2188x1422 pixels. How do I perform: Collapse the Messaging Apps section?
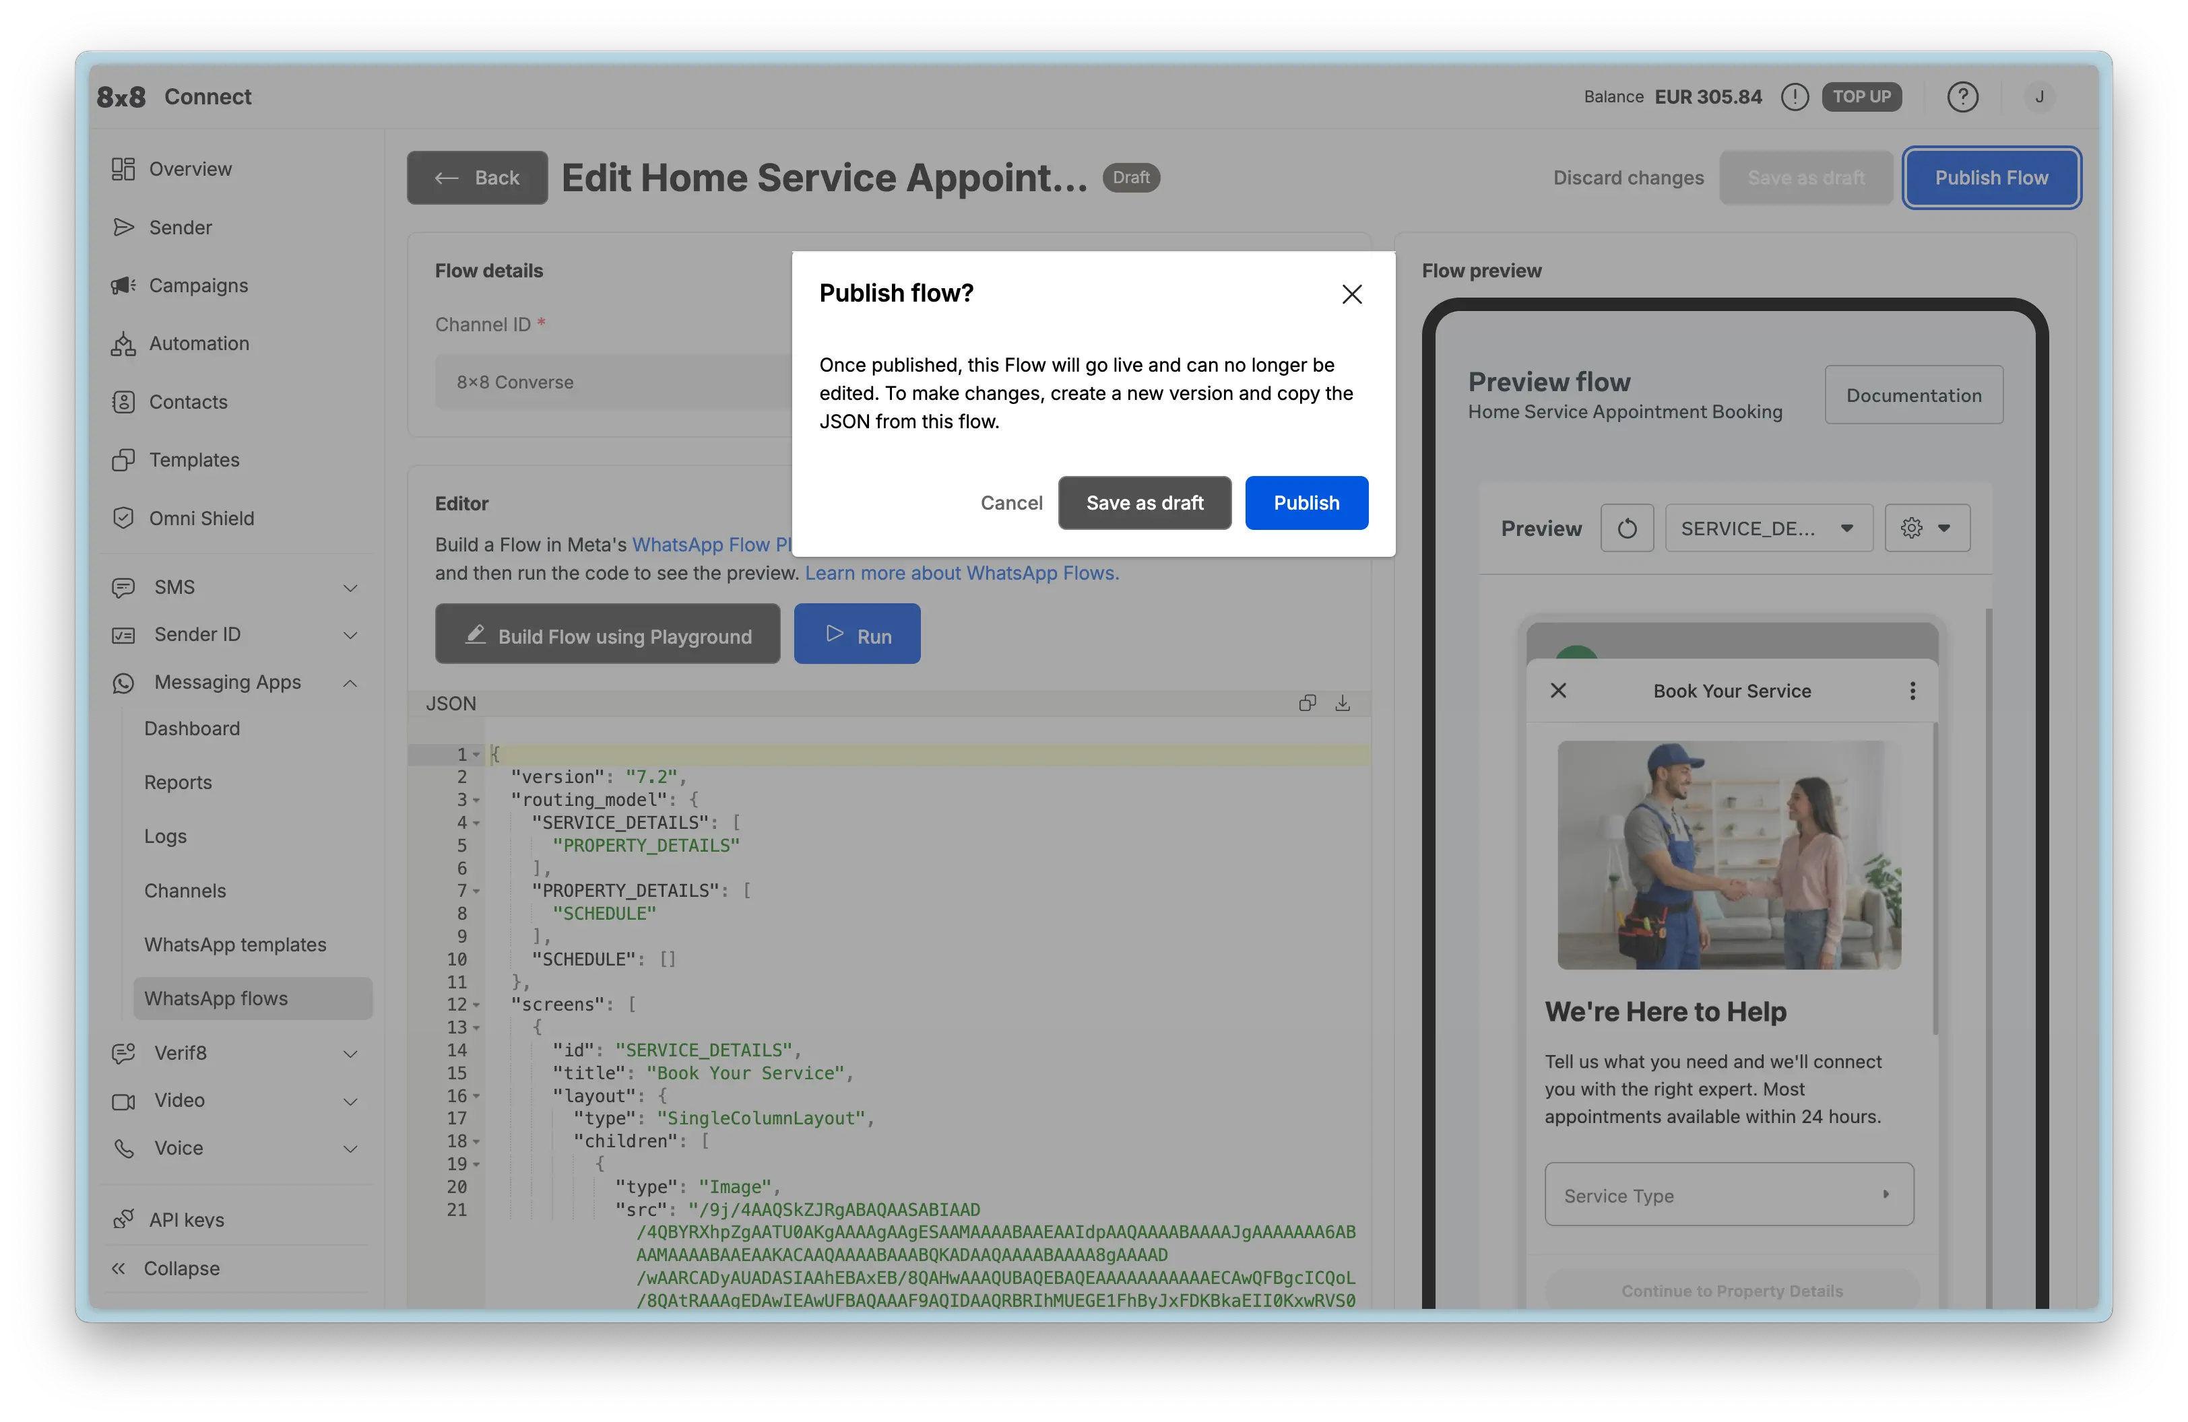[350, 683]
